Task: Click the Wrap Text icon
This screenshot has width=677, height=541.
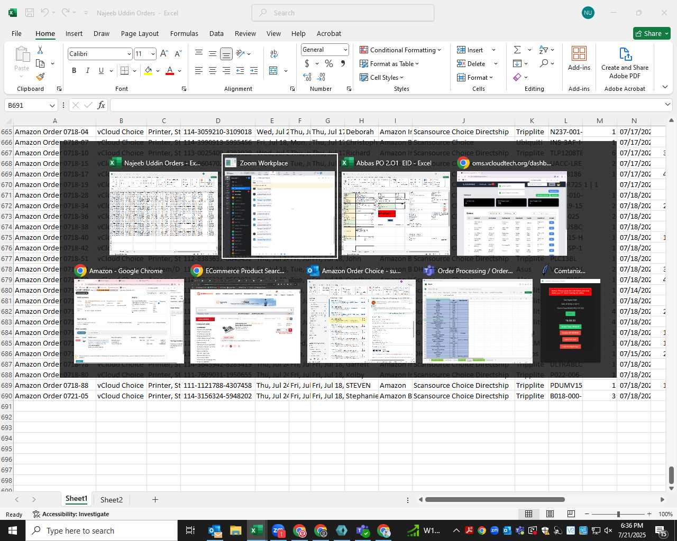Action: point(274,53)
